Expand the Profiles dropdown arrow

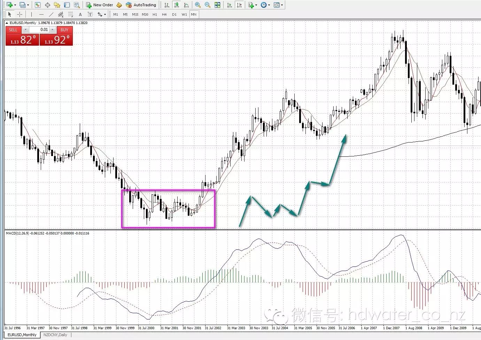coord(28,5)
